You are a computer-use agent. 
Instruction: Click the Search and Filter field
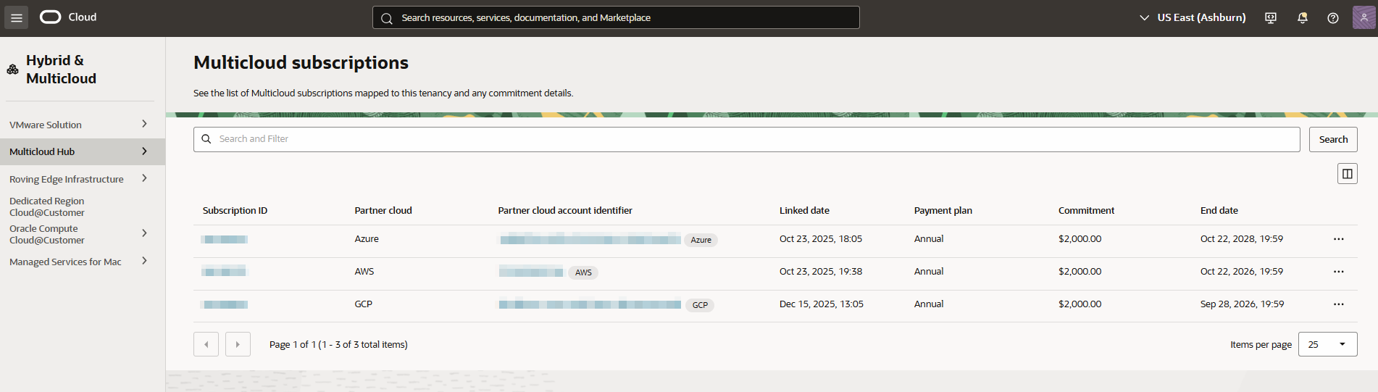[746, 139]
